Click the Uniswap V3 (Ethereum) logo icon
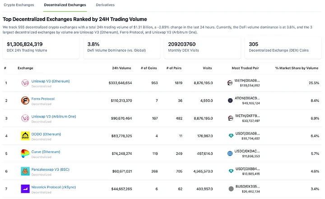Viewport: 325px width, 199px height. click(25, 83)
